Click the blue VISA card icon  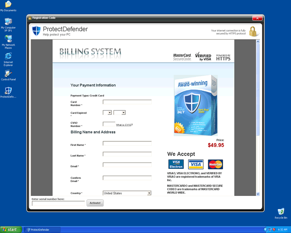[196, 164]
